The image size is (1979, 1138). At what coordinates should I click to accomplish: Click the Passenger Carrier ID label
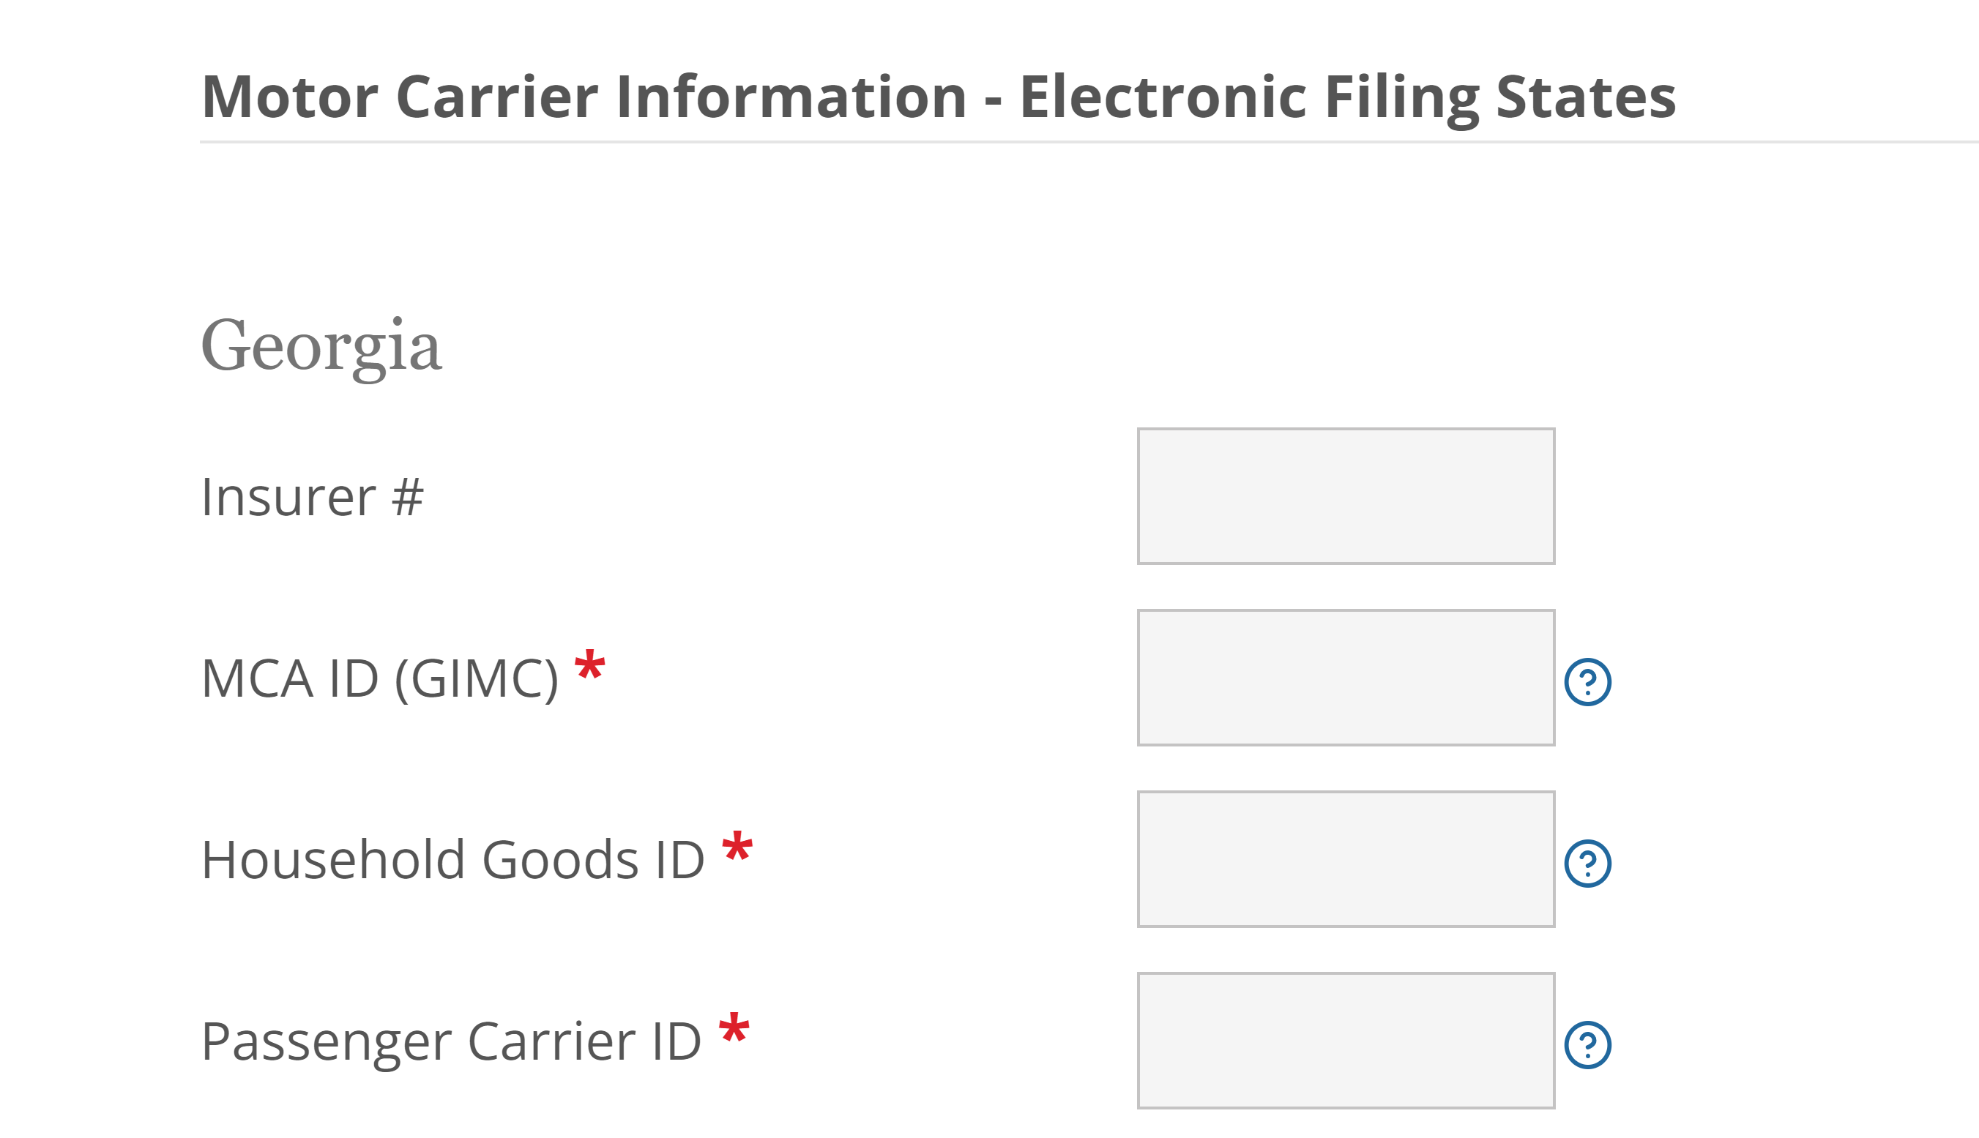point(453,1039)
